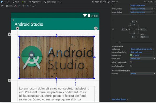Image resolution: width=156 pixels, height=103 pixels.
Task: Open the guidelines helper menu
Action: 34,6
